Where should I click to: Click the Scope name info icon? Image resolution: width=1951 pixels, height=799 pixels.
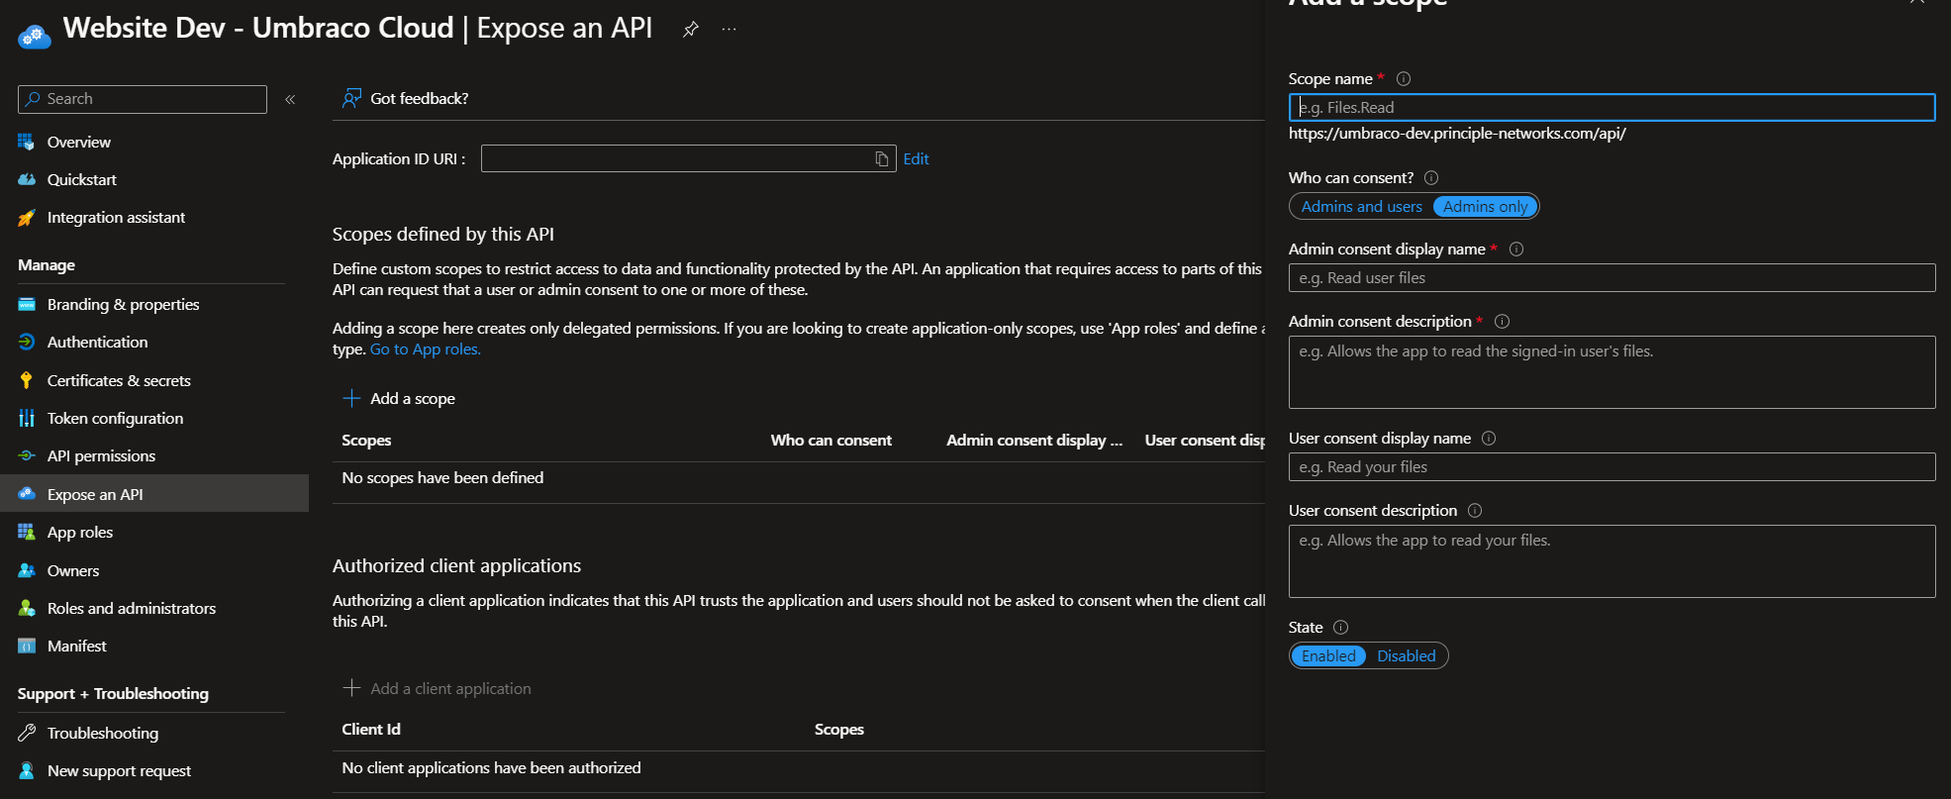(x=1404, y=79)
